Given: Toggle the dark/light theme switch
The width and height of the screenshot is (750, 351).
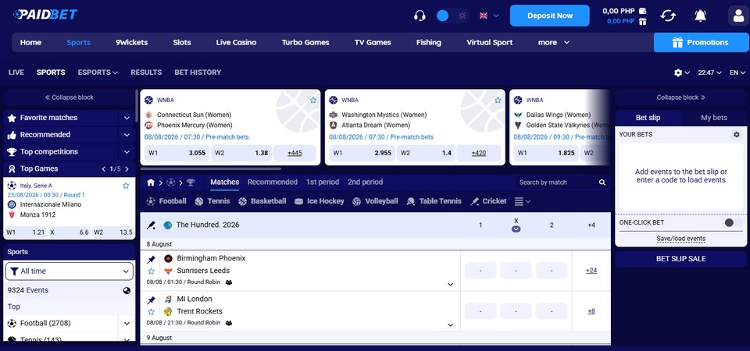Looking at the screenshot, I should [452, 16].
